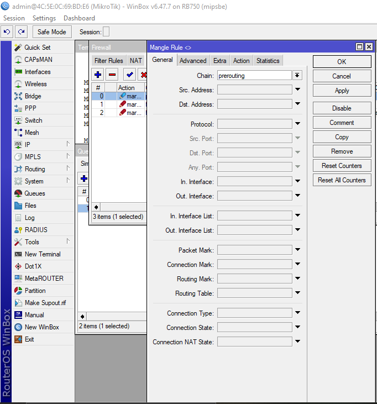Open the RADIUS sidebar entry
Image resolution: width=377 pixels, height=404 pixels.
point(43,230)
